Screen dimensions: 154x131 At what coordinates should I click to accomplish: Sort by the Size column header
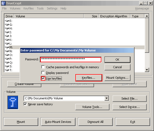click(91, 16)
